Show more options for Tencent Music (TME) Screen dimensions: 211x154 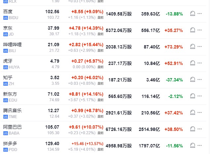point(199,112)
